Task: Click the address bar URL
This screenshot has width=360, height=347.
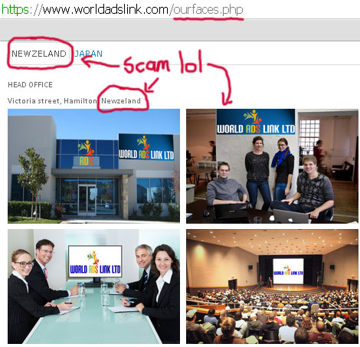Action: [122, 9]
